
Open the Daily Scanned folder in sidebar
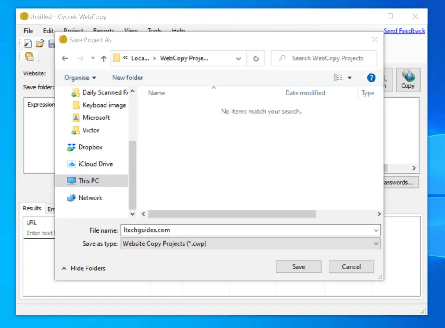100,92
